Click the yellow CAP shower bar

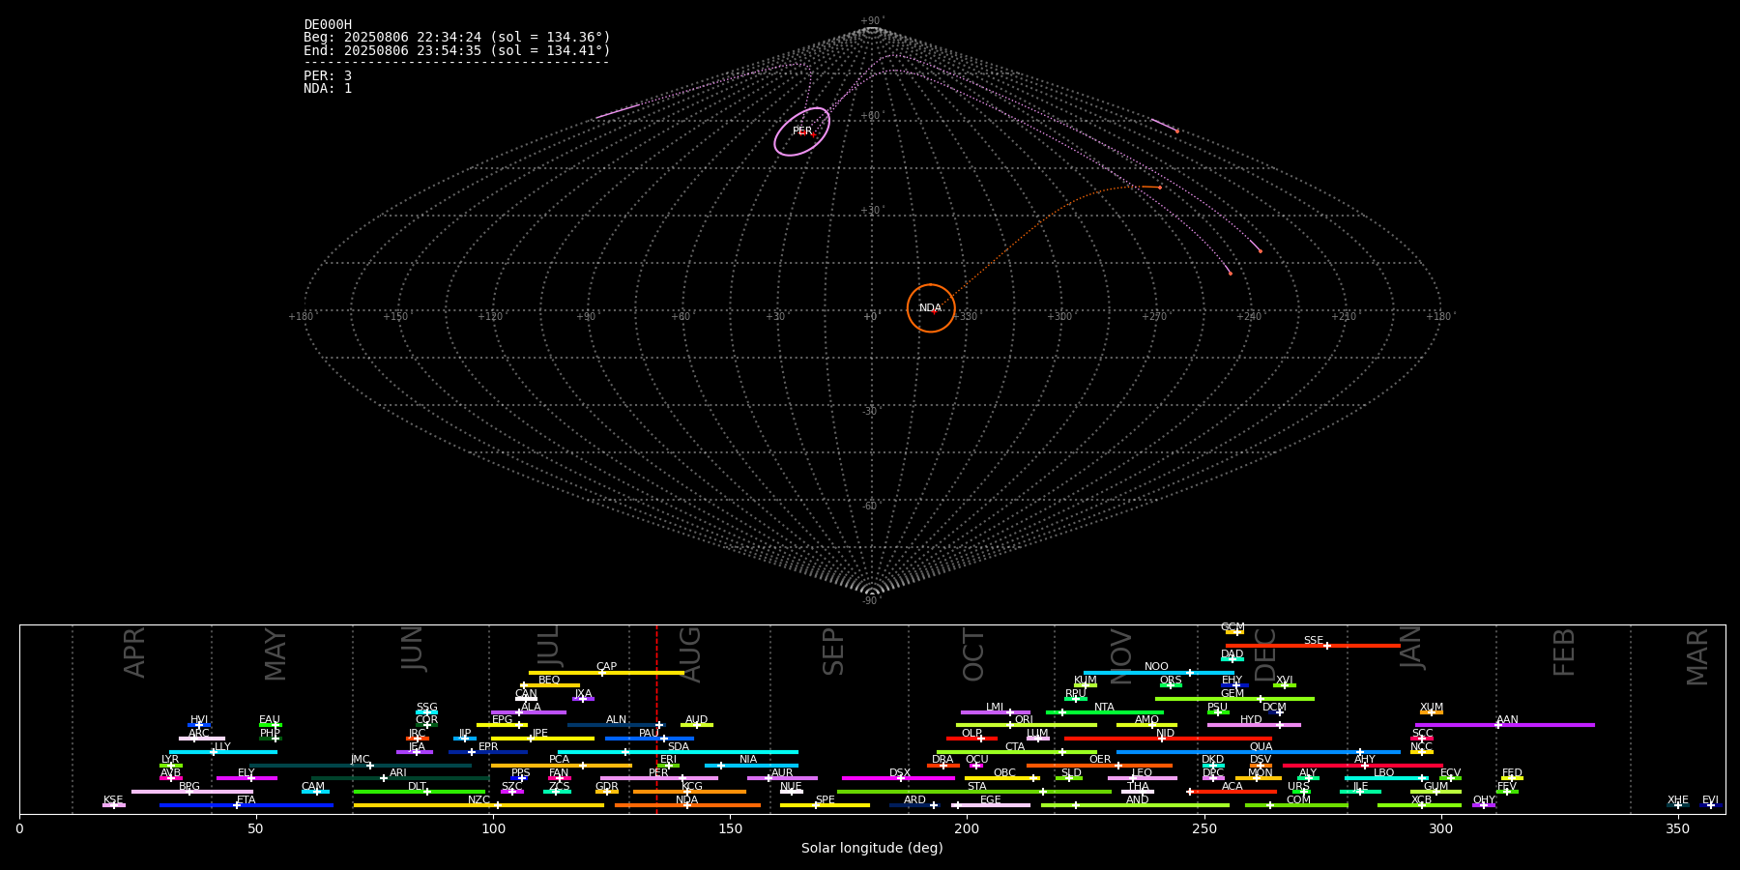(606, 673)
